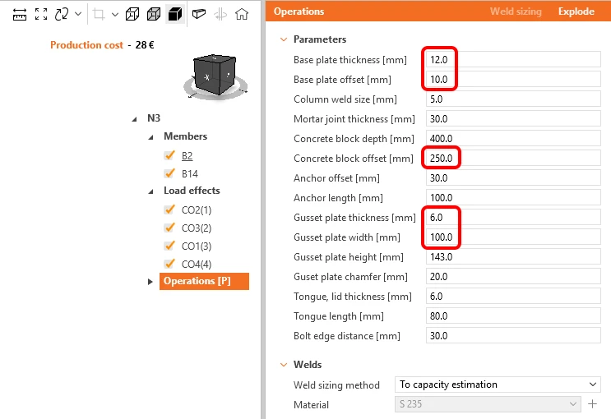611x419 pixels.
Task: Uncheck the B2 member checkbox
Action: pos(169,155)
